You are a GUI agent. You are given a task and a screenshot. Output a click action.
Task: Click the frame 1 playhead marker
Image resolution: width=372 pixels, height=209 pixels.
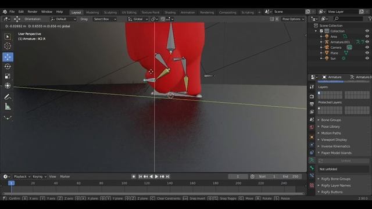[x=11, y=183]
